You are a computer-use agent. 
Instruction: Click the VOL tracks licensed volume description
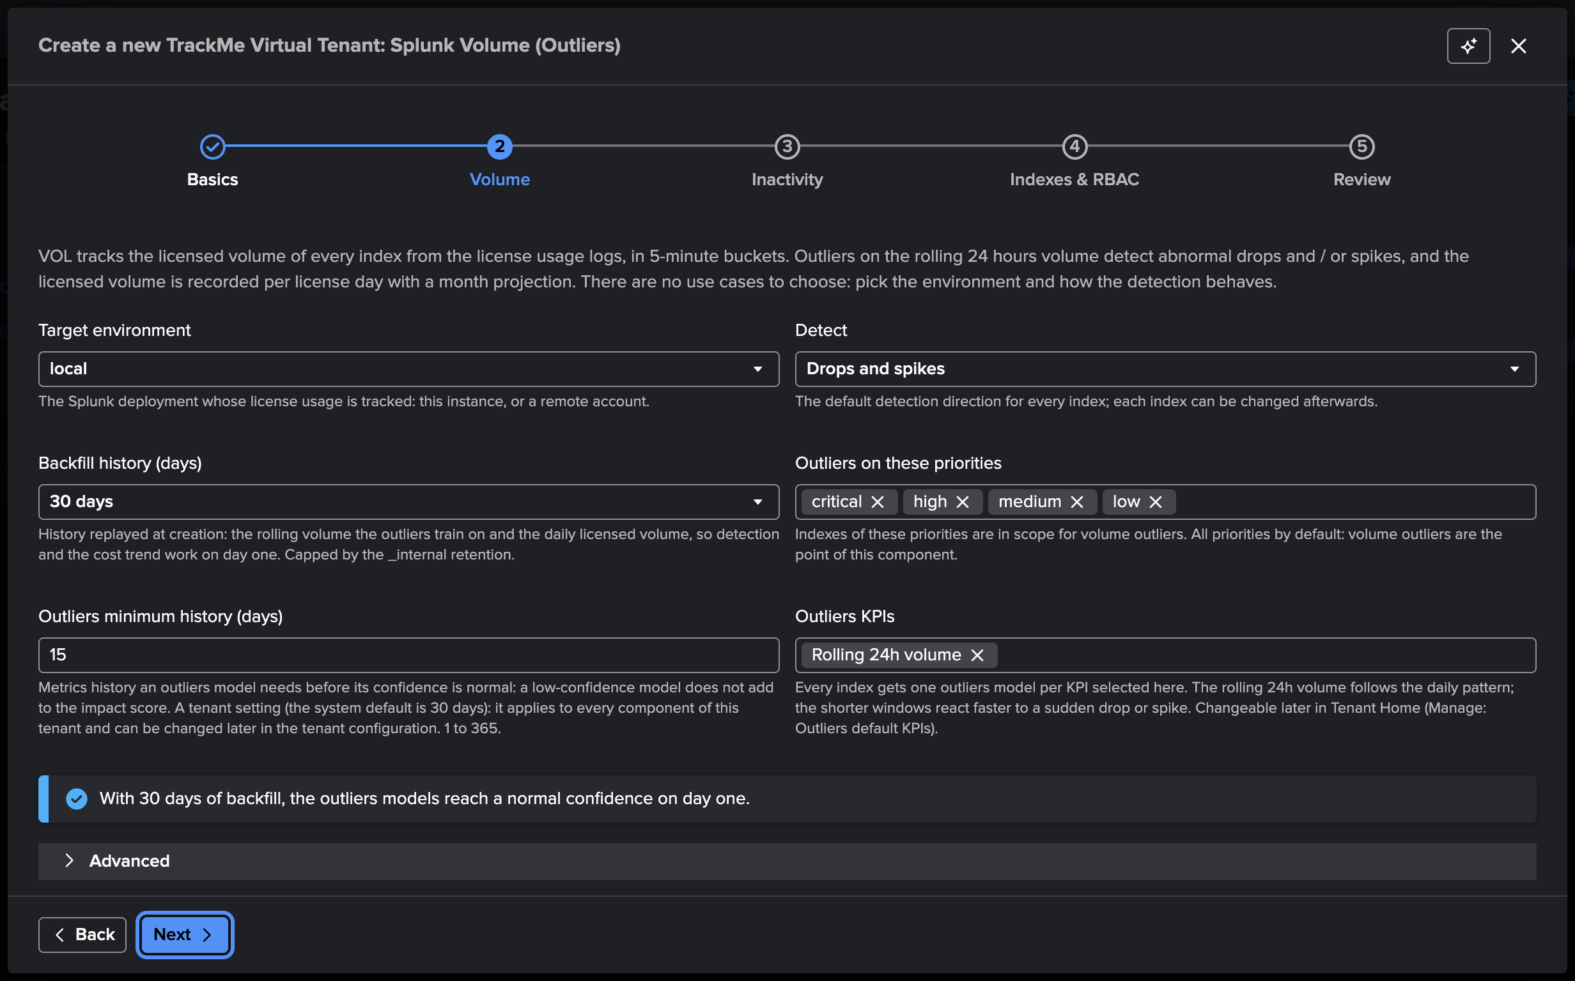point(753,270)
